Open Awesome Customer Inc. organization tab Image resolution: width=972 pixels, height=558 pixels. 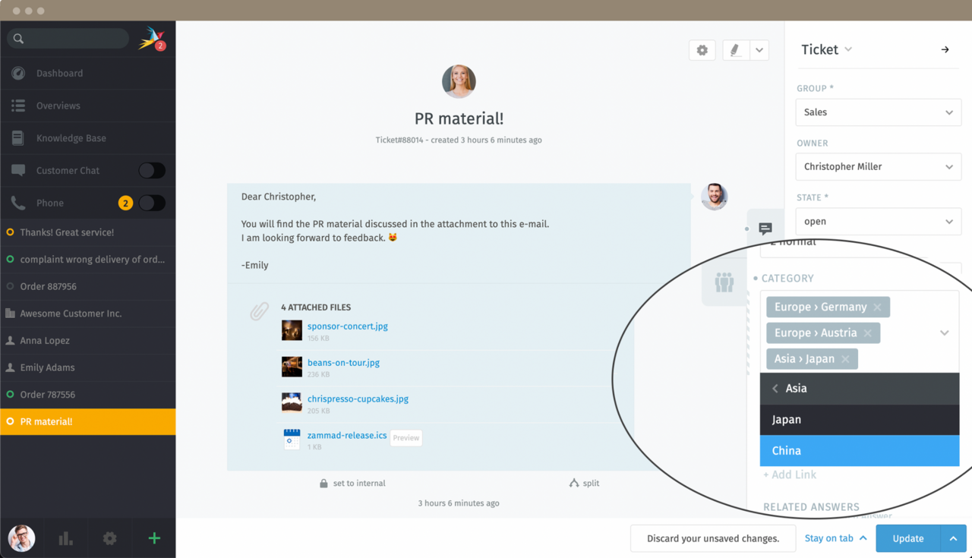point(87,314)
